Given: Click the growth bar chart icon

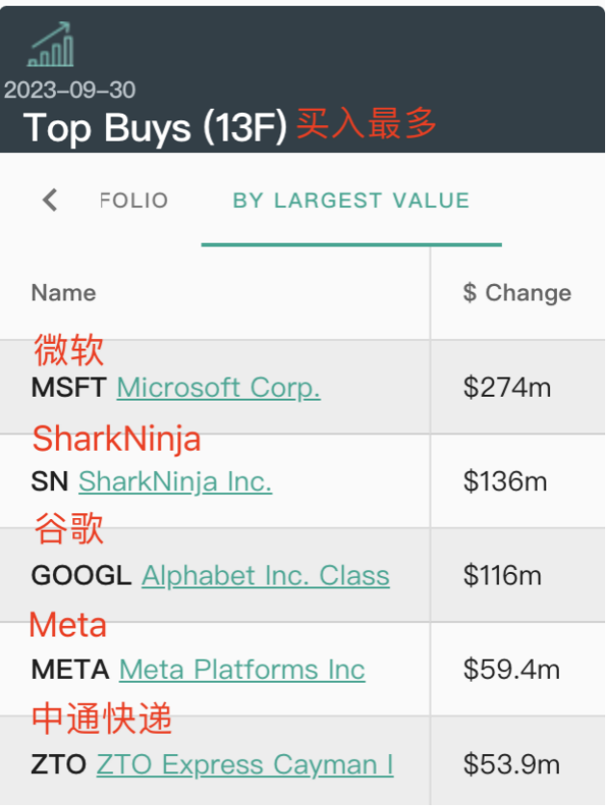Looking at the screenshot, I should tap(50, 44).
